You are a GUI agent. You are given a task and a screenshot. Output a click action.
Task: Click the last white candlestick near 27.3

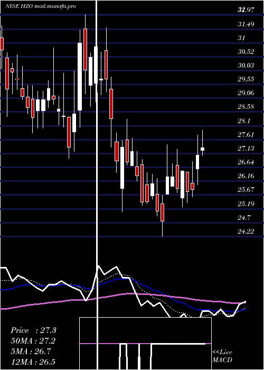202,149
